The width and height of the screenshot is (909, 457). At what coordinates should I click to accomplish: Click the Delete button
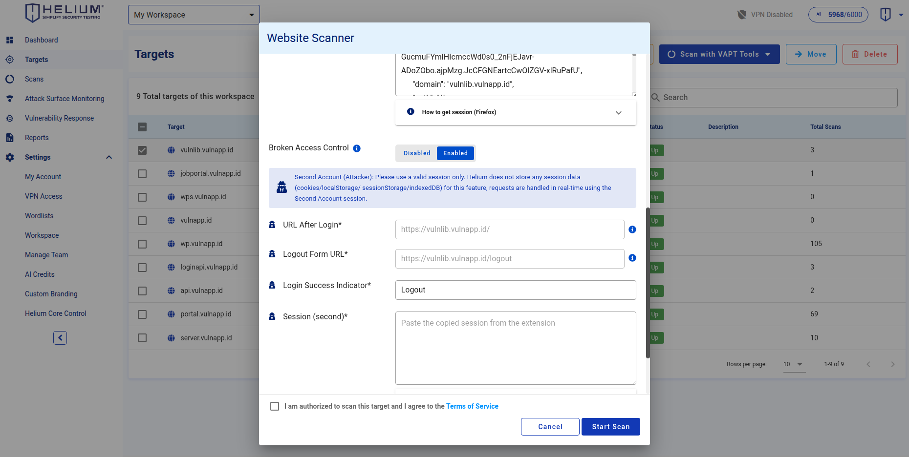point(870,54)
